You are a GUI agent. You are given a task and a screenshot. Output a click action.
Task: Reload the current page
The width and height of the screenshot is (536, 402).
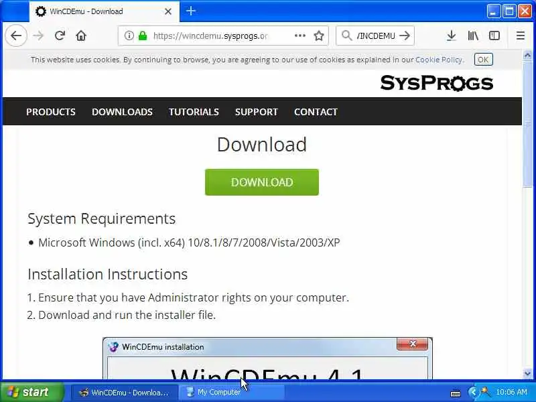pos(60,36)
